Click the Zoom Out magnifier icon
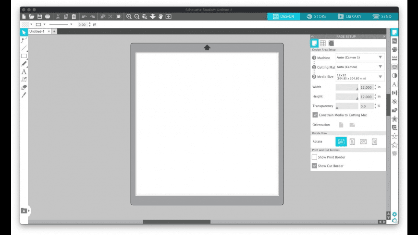This screenshot has width=418, height=235. [137, 16]
